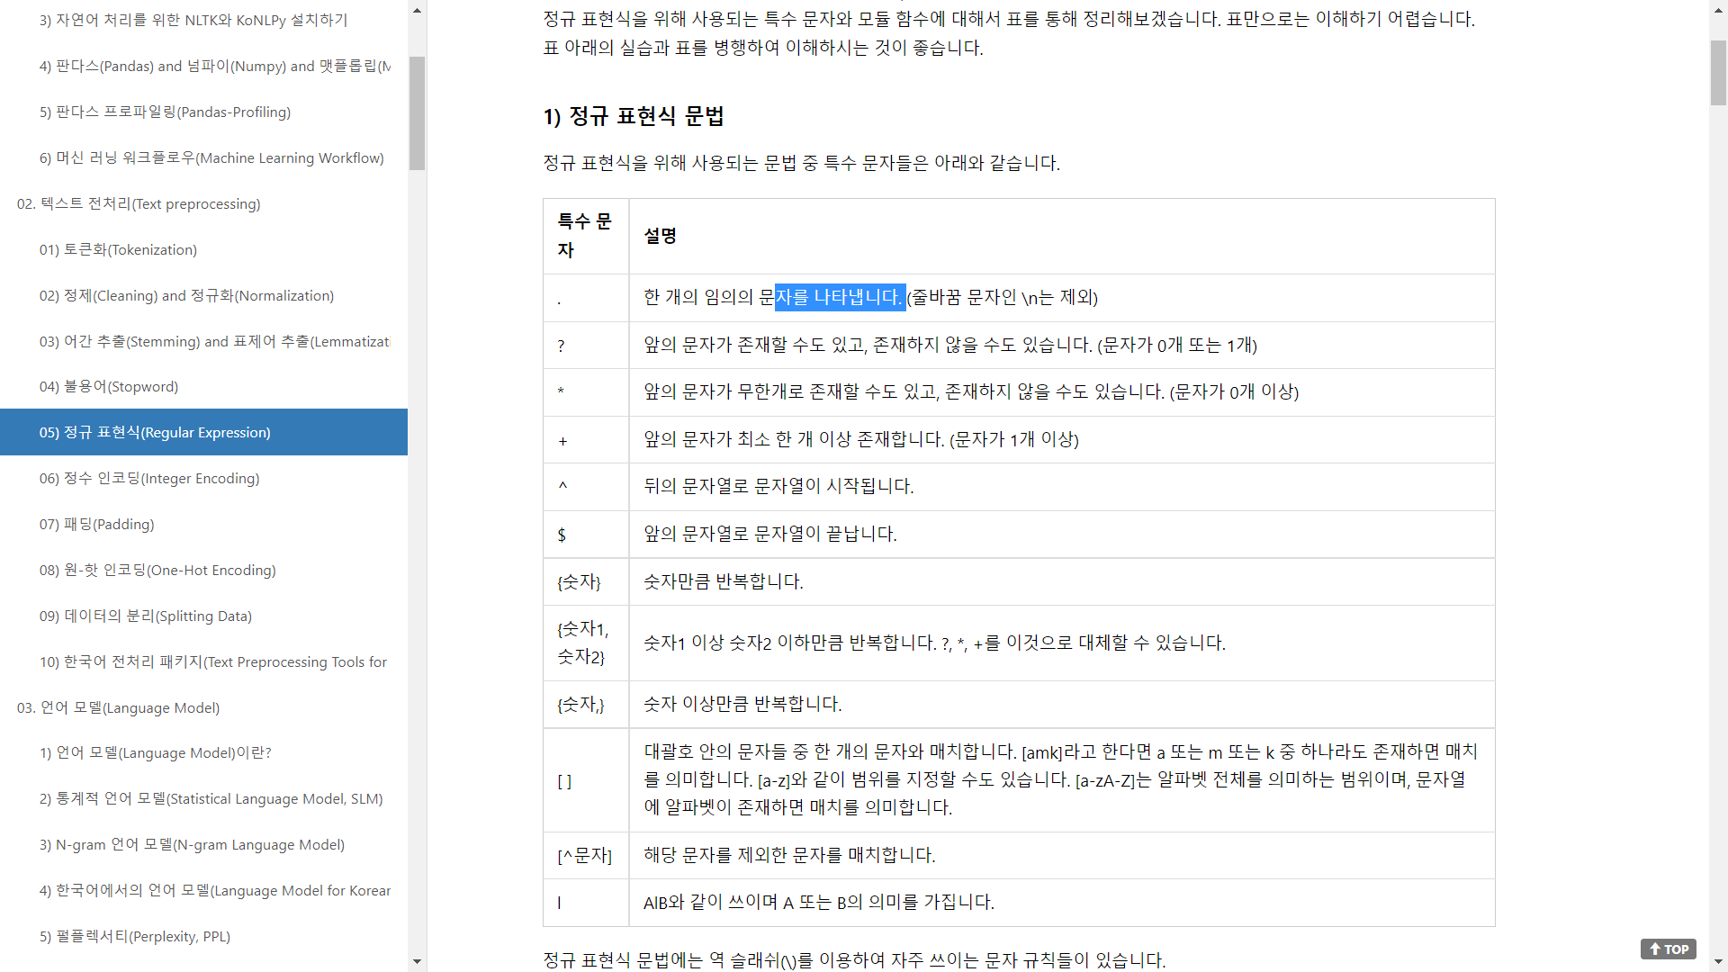Click table header cell 특수 문자
Screen dimensions: 1728x972
pos(586,236)
